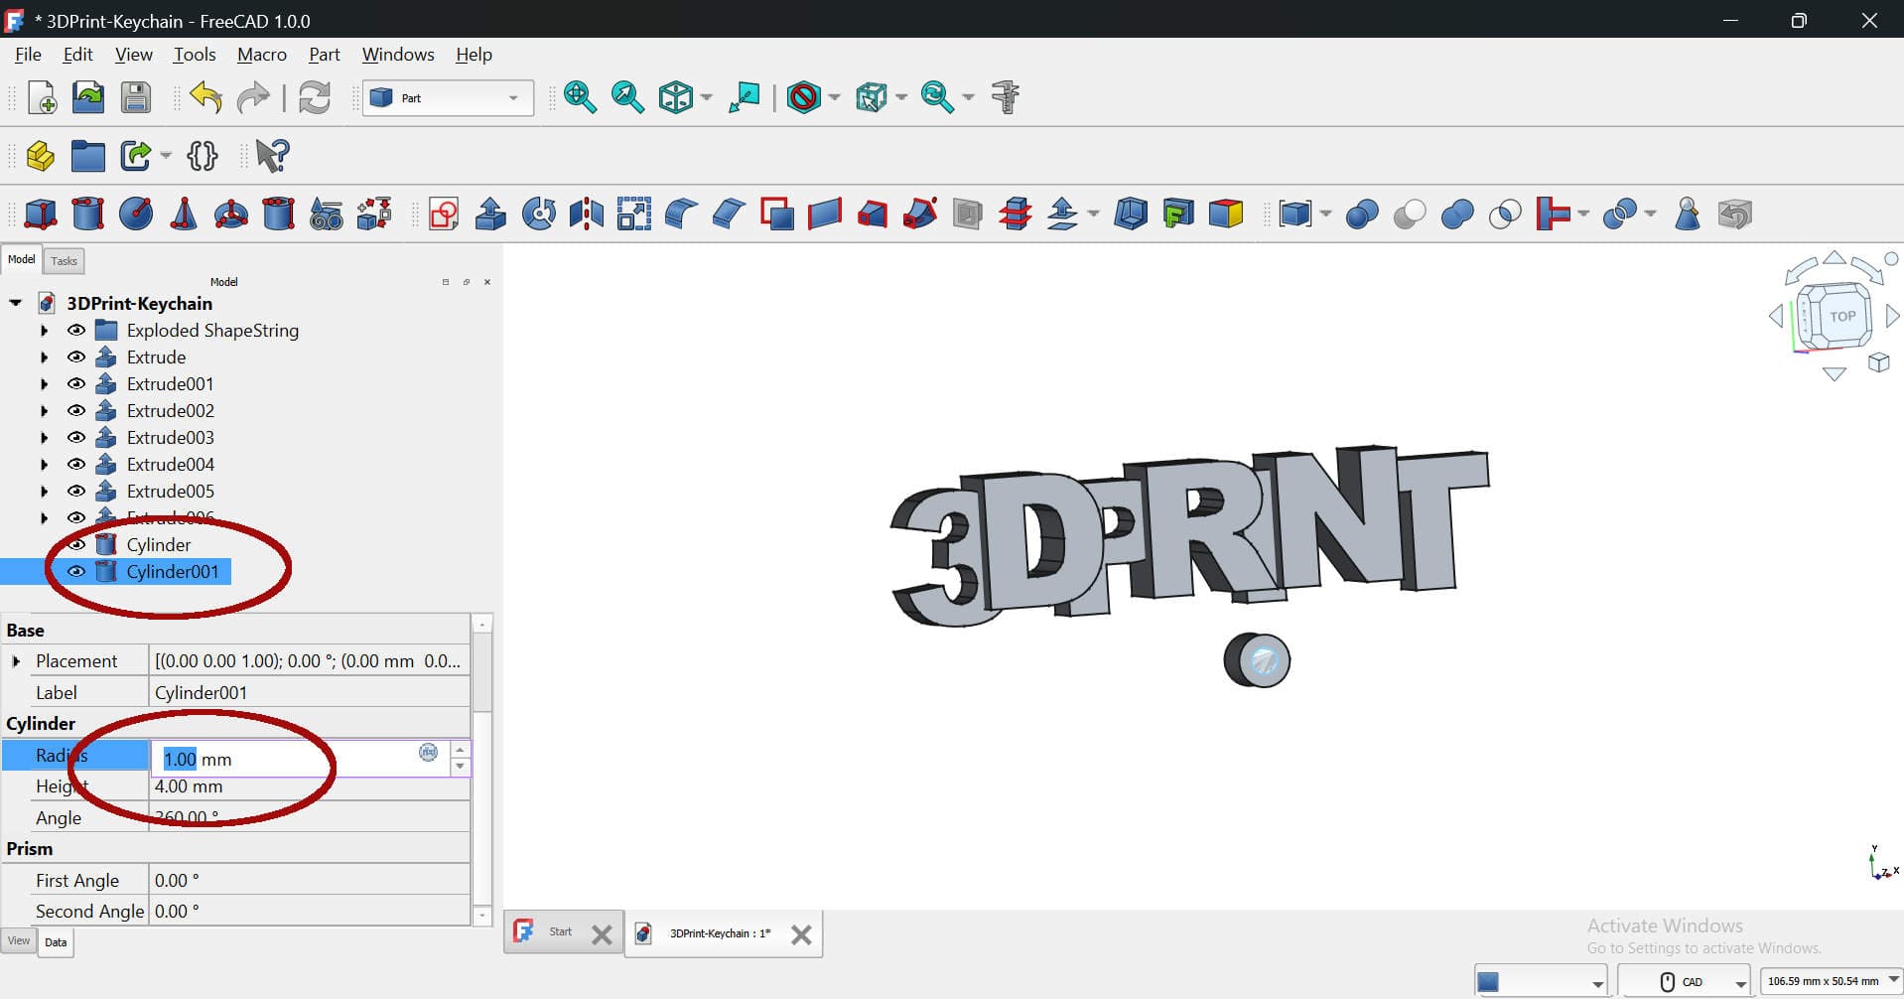
Task: Open the Part menu
Action: pyautogui.click(x=324, y=55)
